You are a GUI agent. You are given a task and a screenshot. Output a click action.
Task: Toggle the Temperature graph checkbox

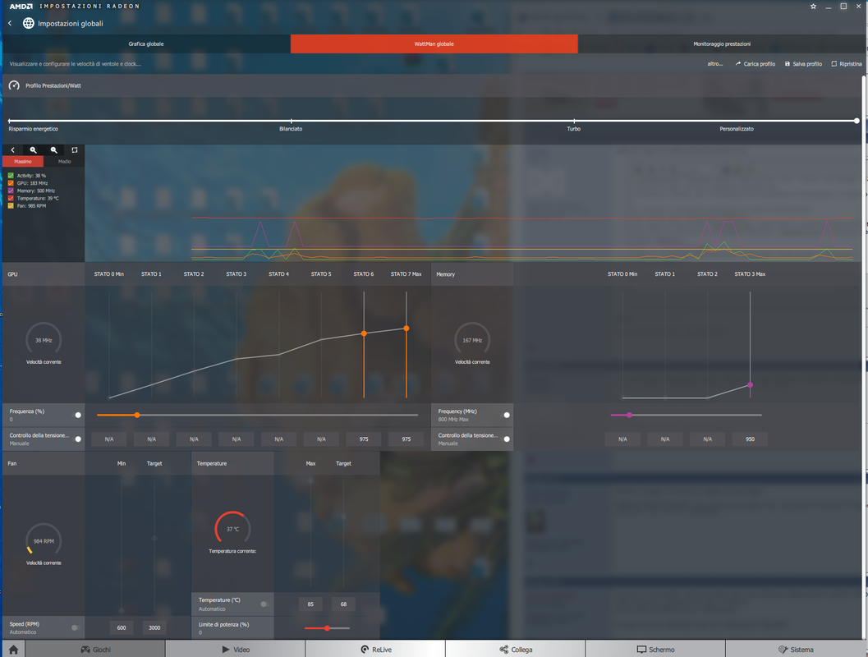point(11,198)
